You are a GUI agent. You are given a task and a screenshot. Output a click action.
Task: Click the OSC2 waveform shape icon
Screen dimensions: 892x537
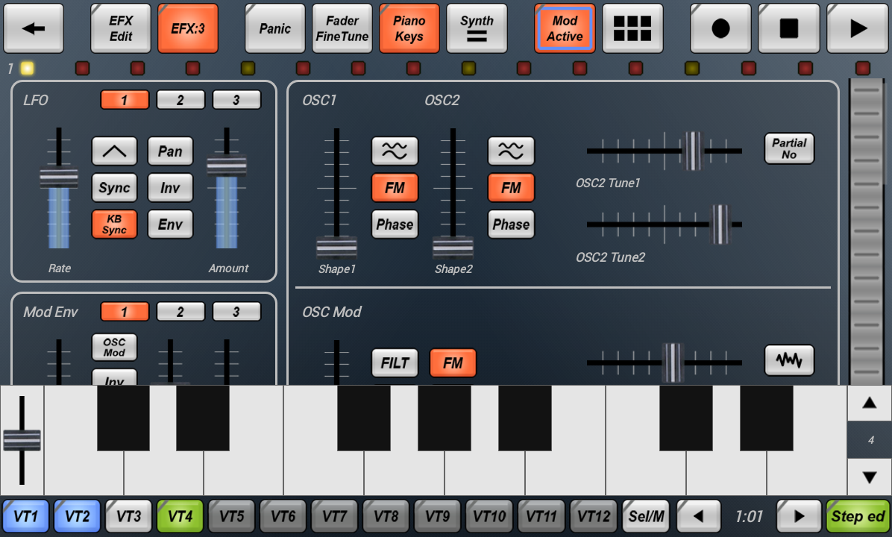pyautogui.click(x=511, y=151)
